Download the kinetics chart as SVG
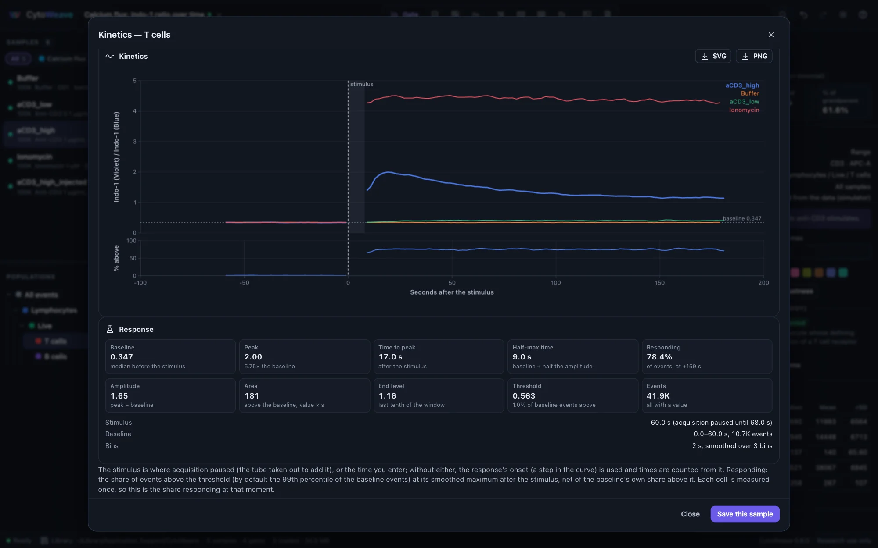The image size is (878, 548). pos(713,56)
